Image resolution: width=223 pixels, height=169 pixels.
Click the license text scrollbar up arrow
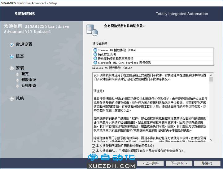tap(211, 75)
